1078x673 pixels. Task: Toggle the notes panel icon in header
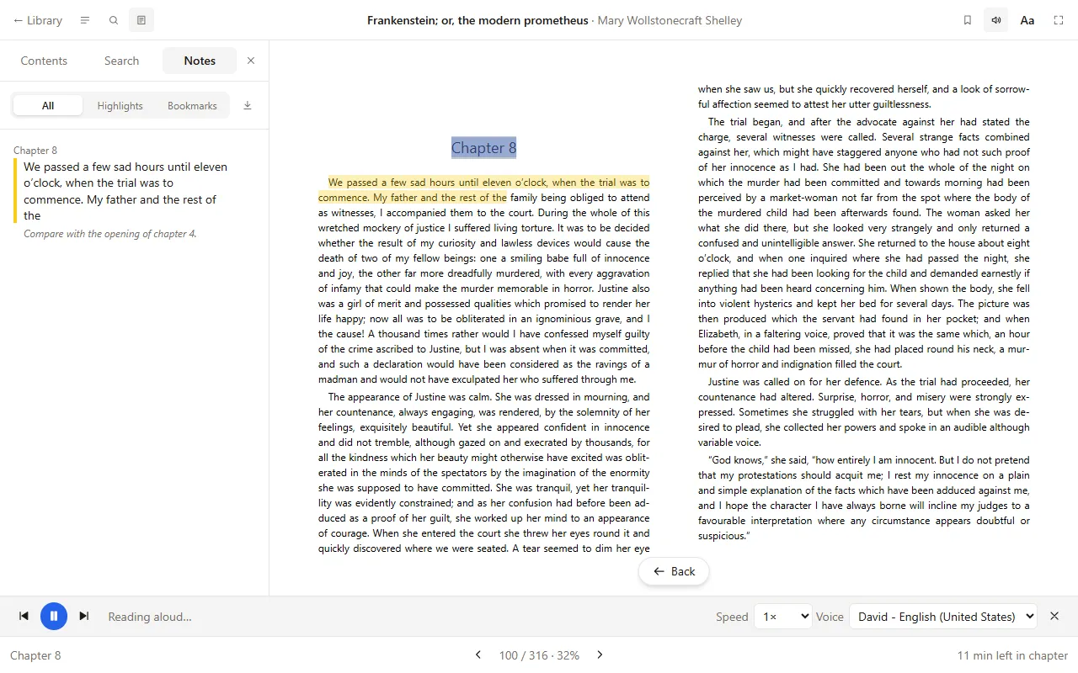point(141,20)
